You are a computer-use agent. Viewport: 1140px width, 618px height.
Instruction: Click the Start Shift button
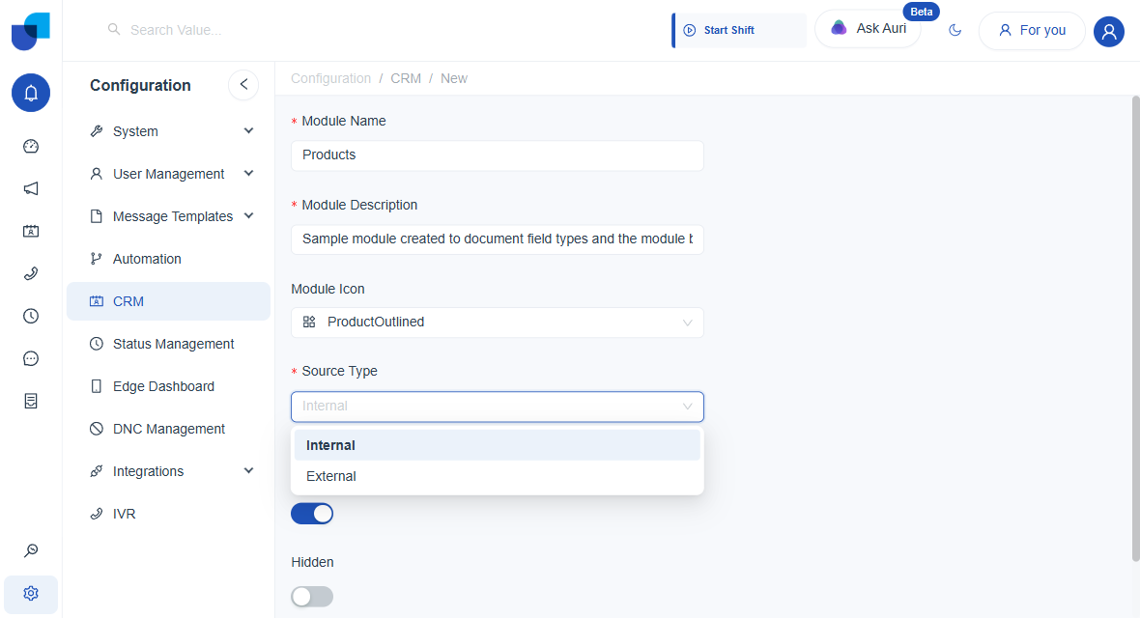(x=739, y=31)
